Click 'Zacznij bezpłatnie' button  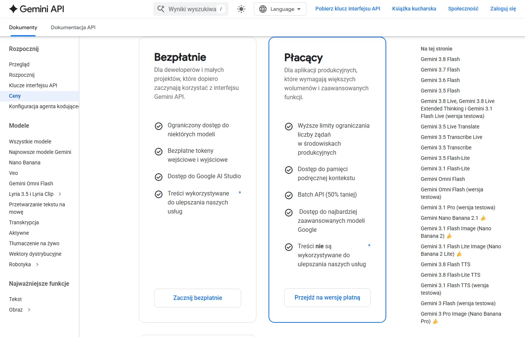[198, 298]
